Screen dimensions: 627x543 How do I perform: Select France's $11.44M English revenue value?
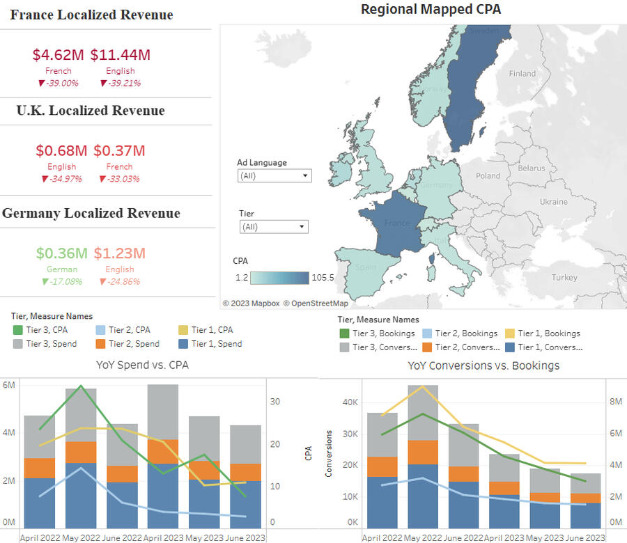[121, 55]
